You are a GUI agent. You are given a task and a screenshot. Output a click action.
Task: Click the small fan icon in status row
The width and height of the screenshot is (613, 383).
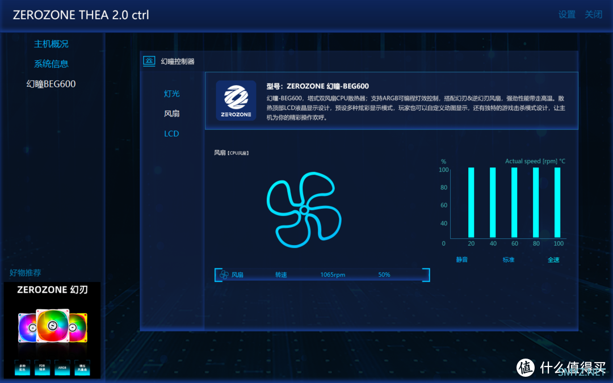pos(224,275)
